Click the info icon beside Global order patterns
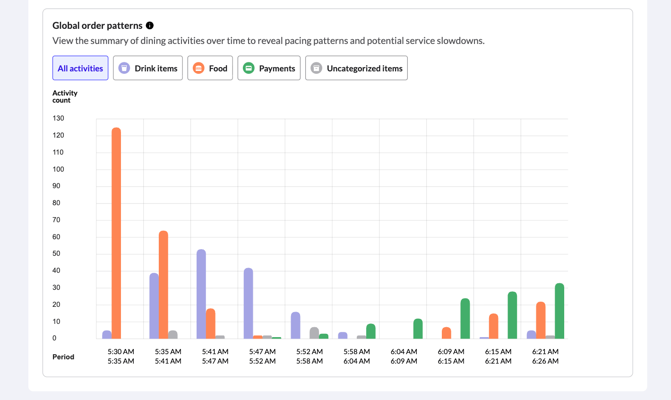The image size is (671, 400). point(150,26)
